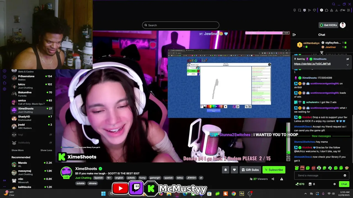This screenshot has height=198, width=353.
Task: Open the volume control in system tray
Action: click(333, 194)
